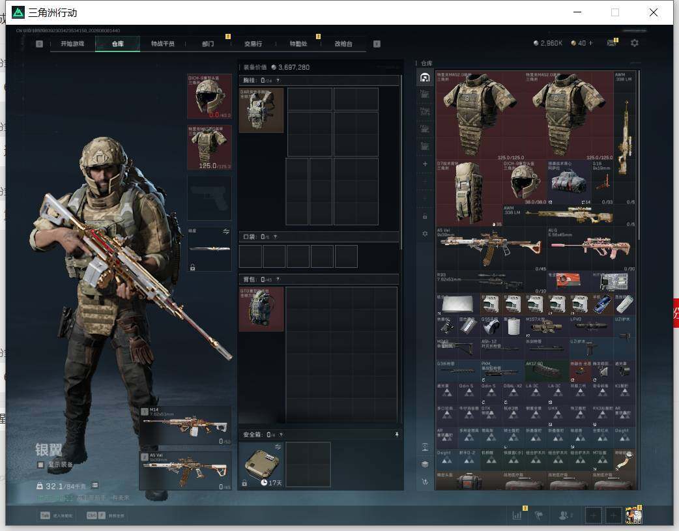Select the fourth storage container in sidebar
The width and height of the screenshot is (679, 531).
click(x=425, y=129)
